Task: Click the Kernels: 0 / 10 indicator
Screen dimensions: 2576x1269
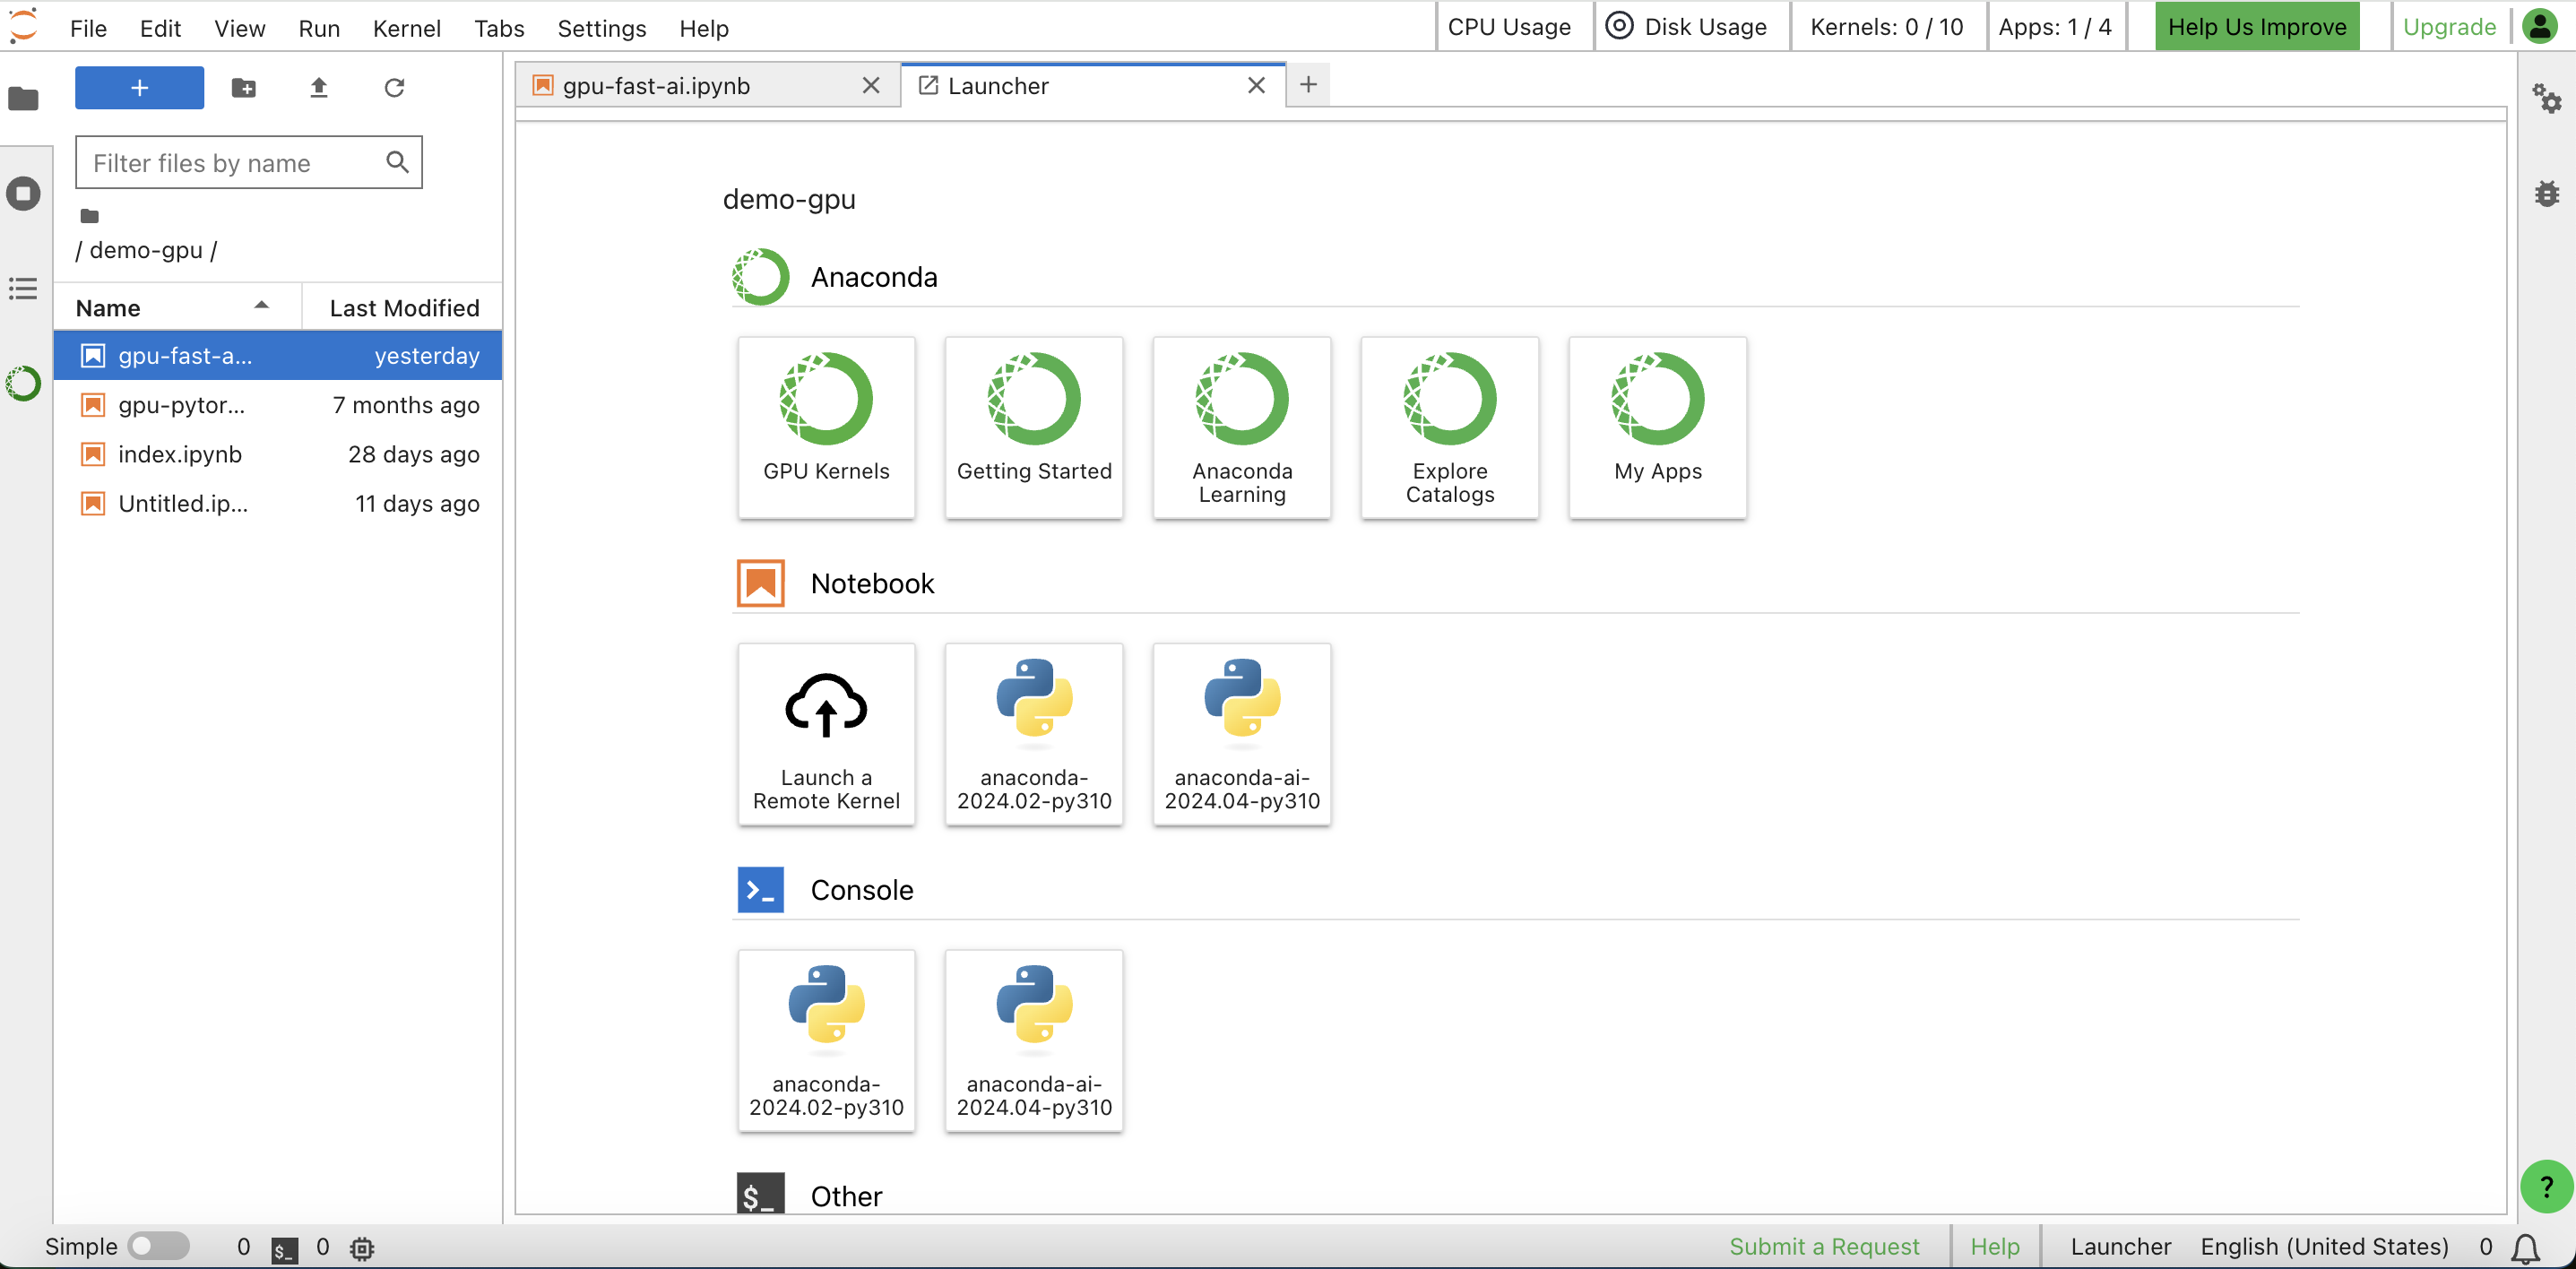Action: pos(1886,27)
